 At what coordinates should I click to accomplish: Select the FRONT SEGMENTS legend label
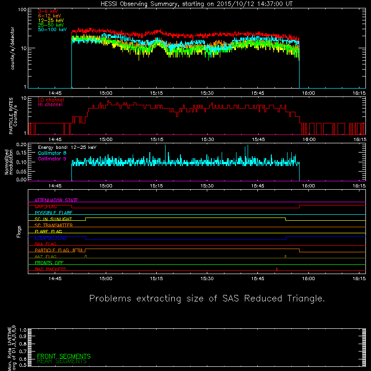tap(64, 356)
